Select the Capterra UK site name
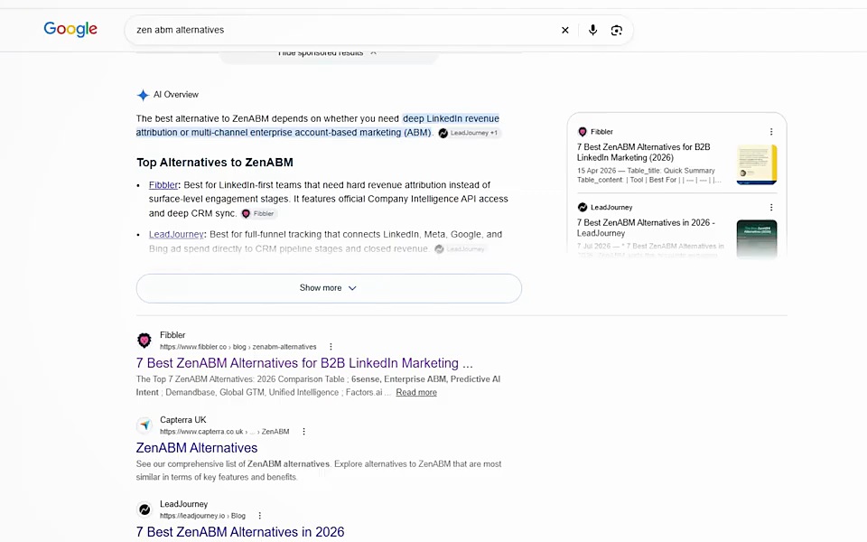867x542 pixels. 183,420
